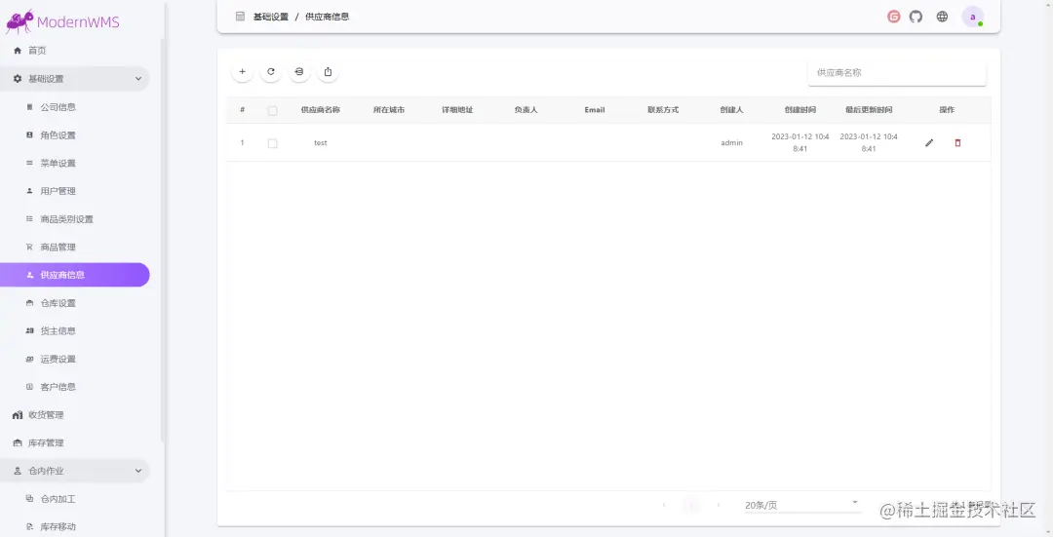
Task: Click the export/share icon in toolbar
Action: pyautogui.click(x=328, y=72)
